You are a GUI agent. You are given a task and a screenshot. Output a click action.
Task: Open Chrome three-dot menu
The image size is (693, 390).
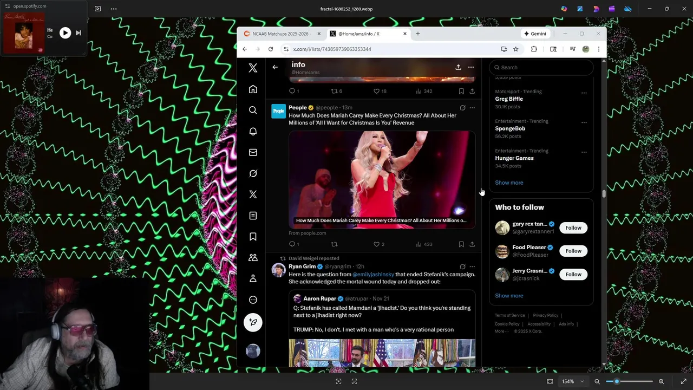coord(598,49)
